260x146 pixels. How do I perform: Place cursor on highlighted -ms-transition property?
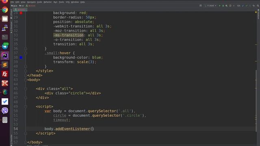tap(68, 35)
